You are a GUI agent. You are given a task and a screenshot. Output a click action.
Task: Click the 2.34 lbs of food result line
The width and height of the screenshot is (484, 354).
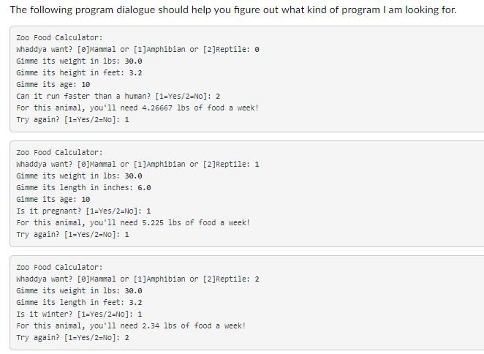[x=131, y=326]
